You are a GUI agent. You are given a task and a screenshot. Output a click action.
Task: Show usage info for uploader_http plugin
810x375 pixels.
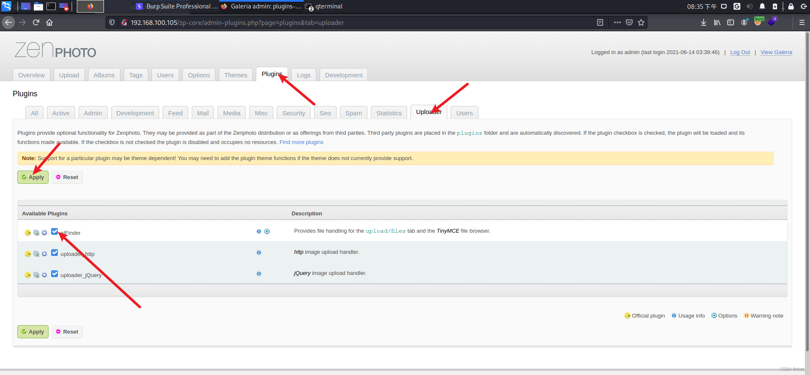click(x=259, y=253)
